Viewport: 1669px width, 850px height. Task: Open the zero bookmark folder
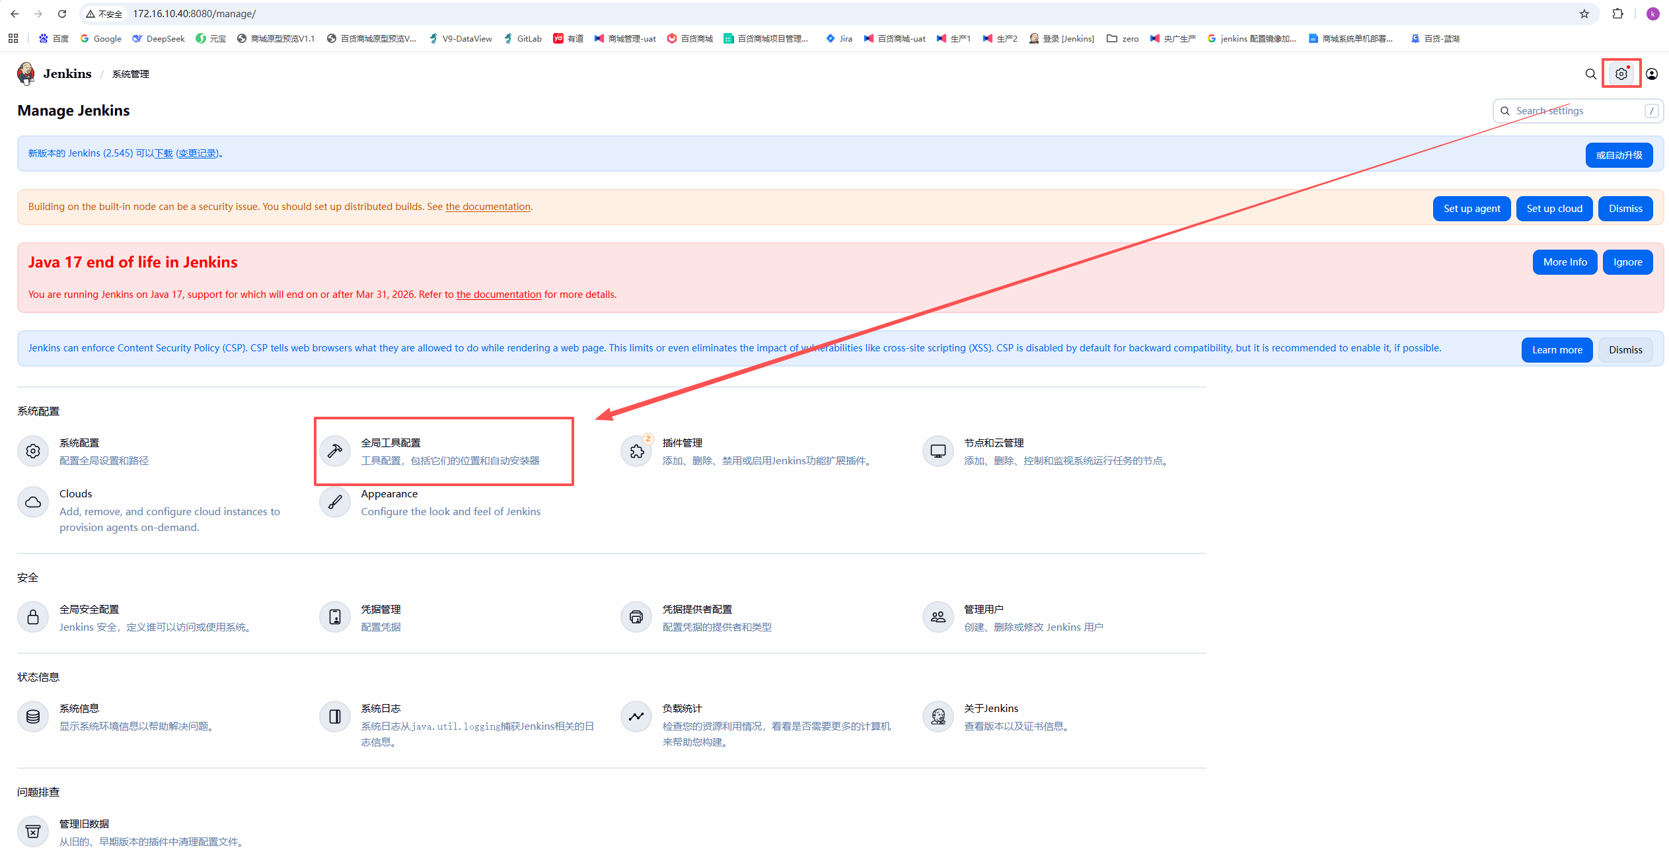[x=1123, y=38]
